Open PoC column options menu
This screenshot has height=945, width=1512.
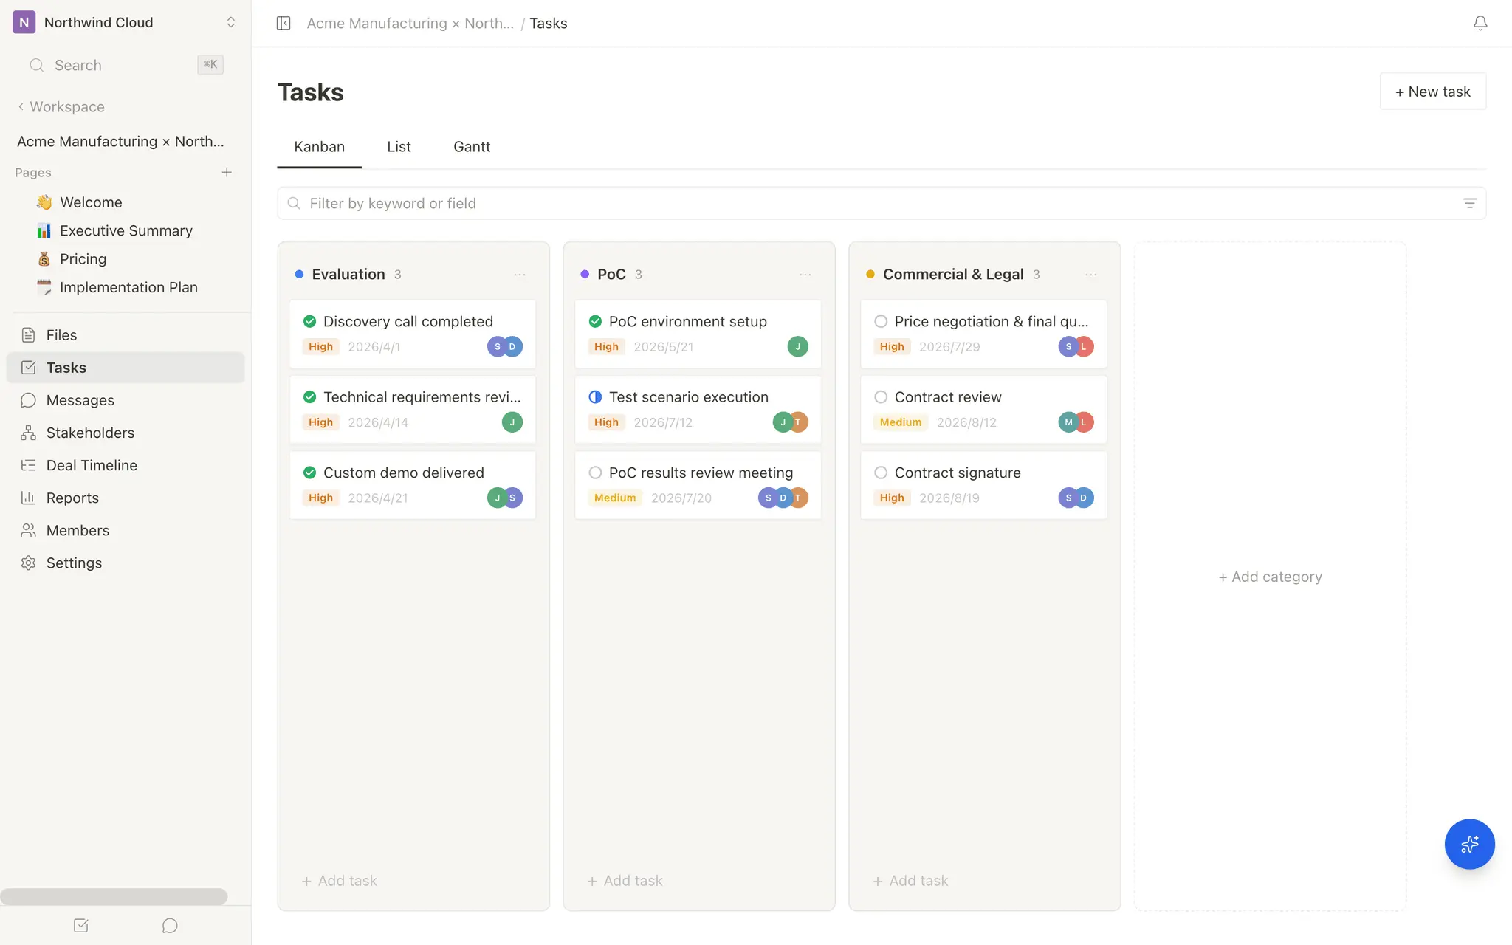pyautogui.click(x=805, y=275)
